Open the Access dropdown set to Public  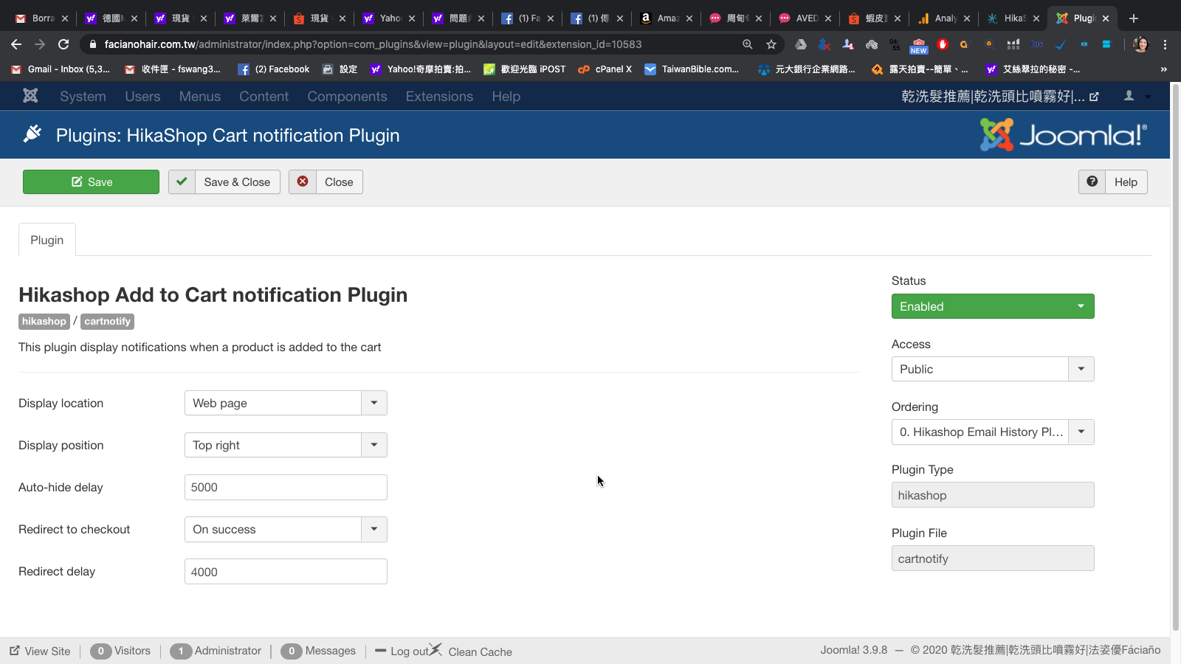[993, 369]
